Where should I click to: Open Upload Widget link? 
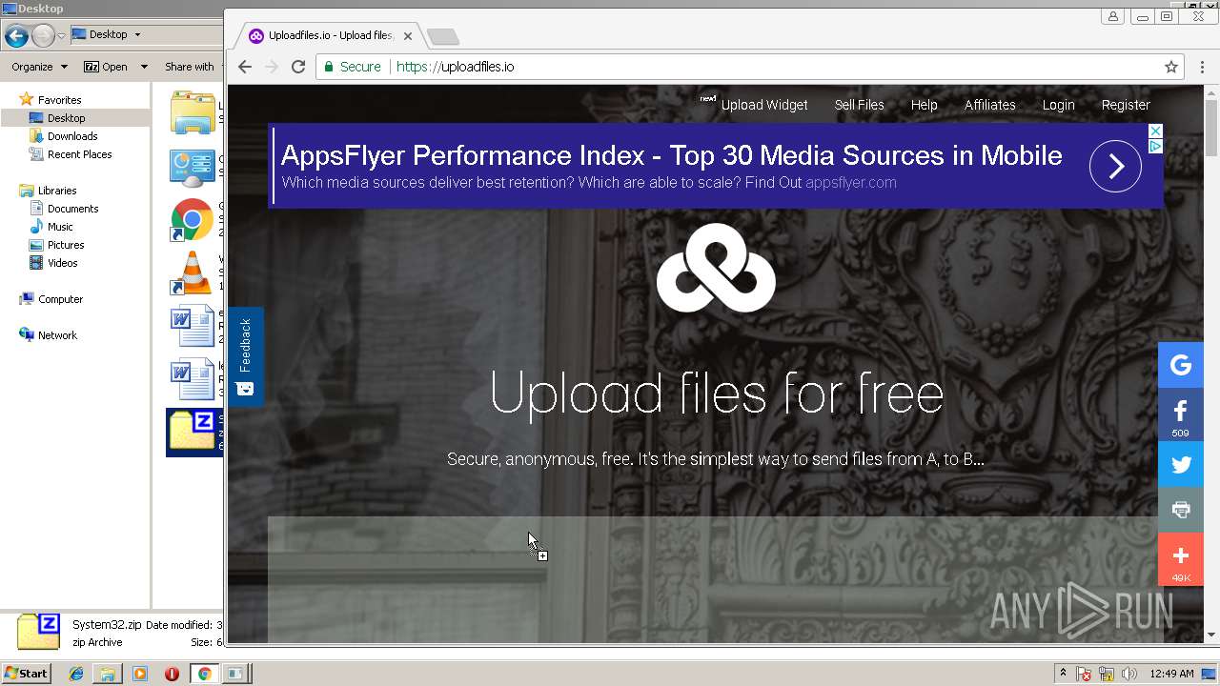[x=764, y=105]
